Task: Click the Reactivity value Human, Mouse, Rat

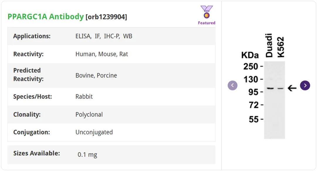Action: [x=102, y=54]
